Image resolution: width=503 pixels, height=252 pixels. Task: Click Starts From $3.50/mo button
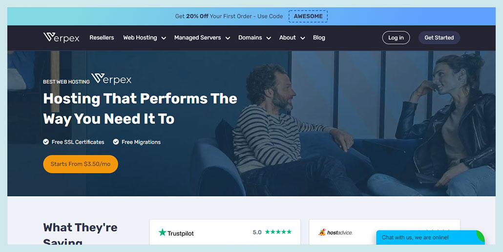click(81, 164)
